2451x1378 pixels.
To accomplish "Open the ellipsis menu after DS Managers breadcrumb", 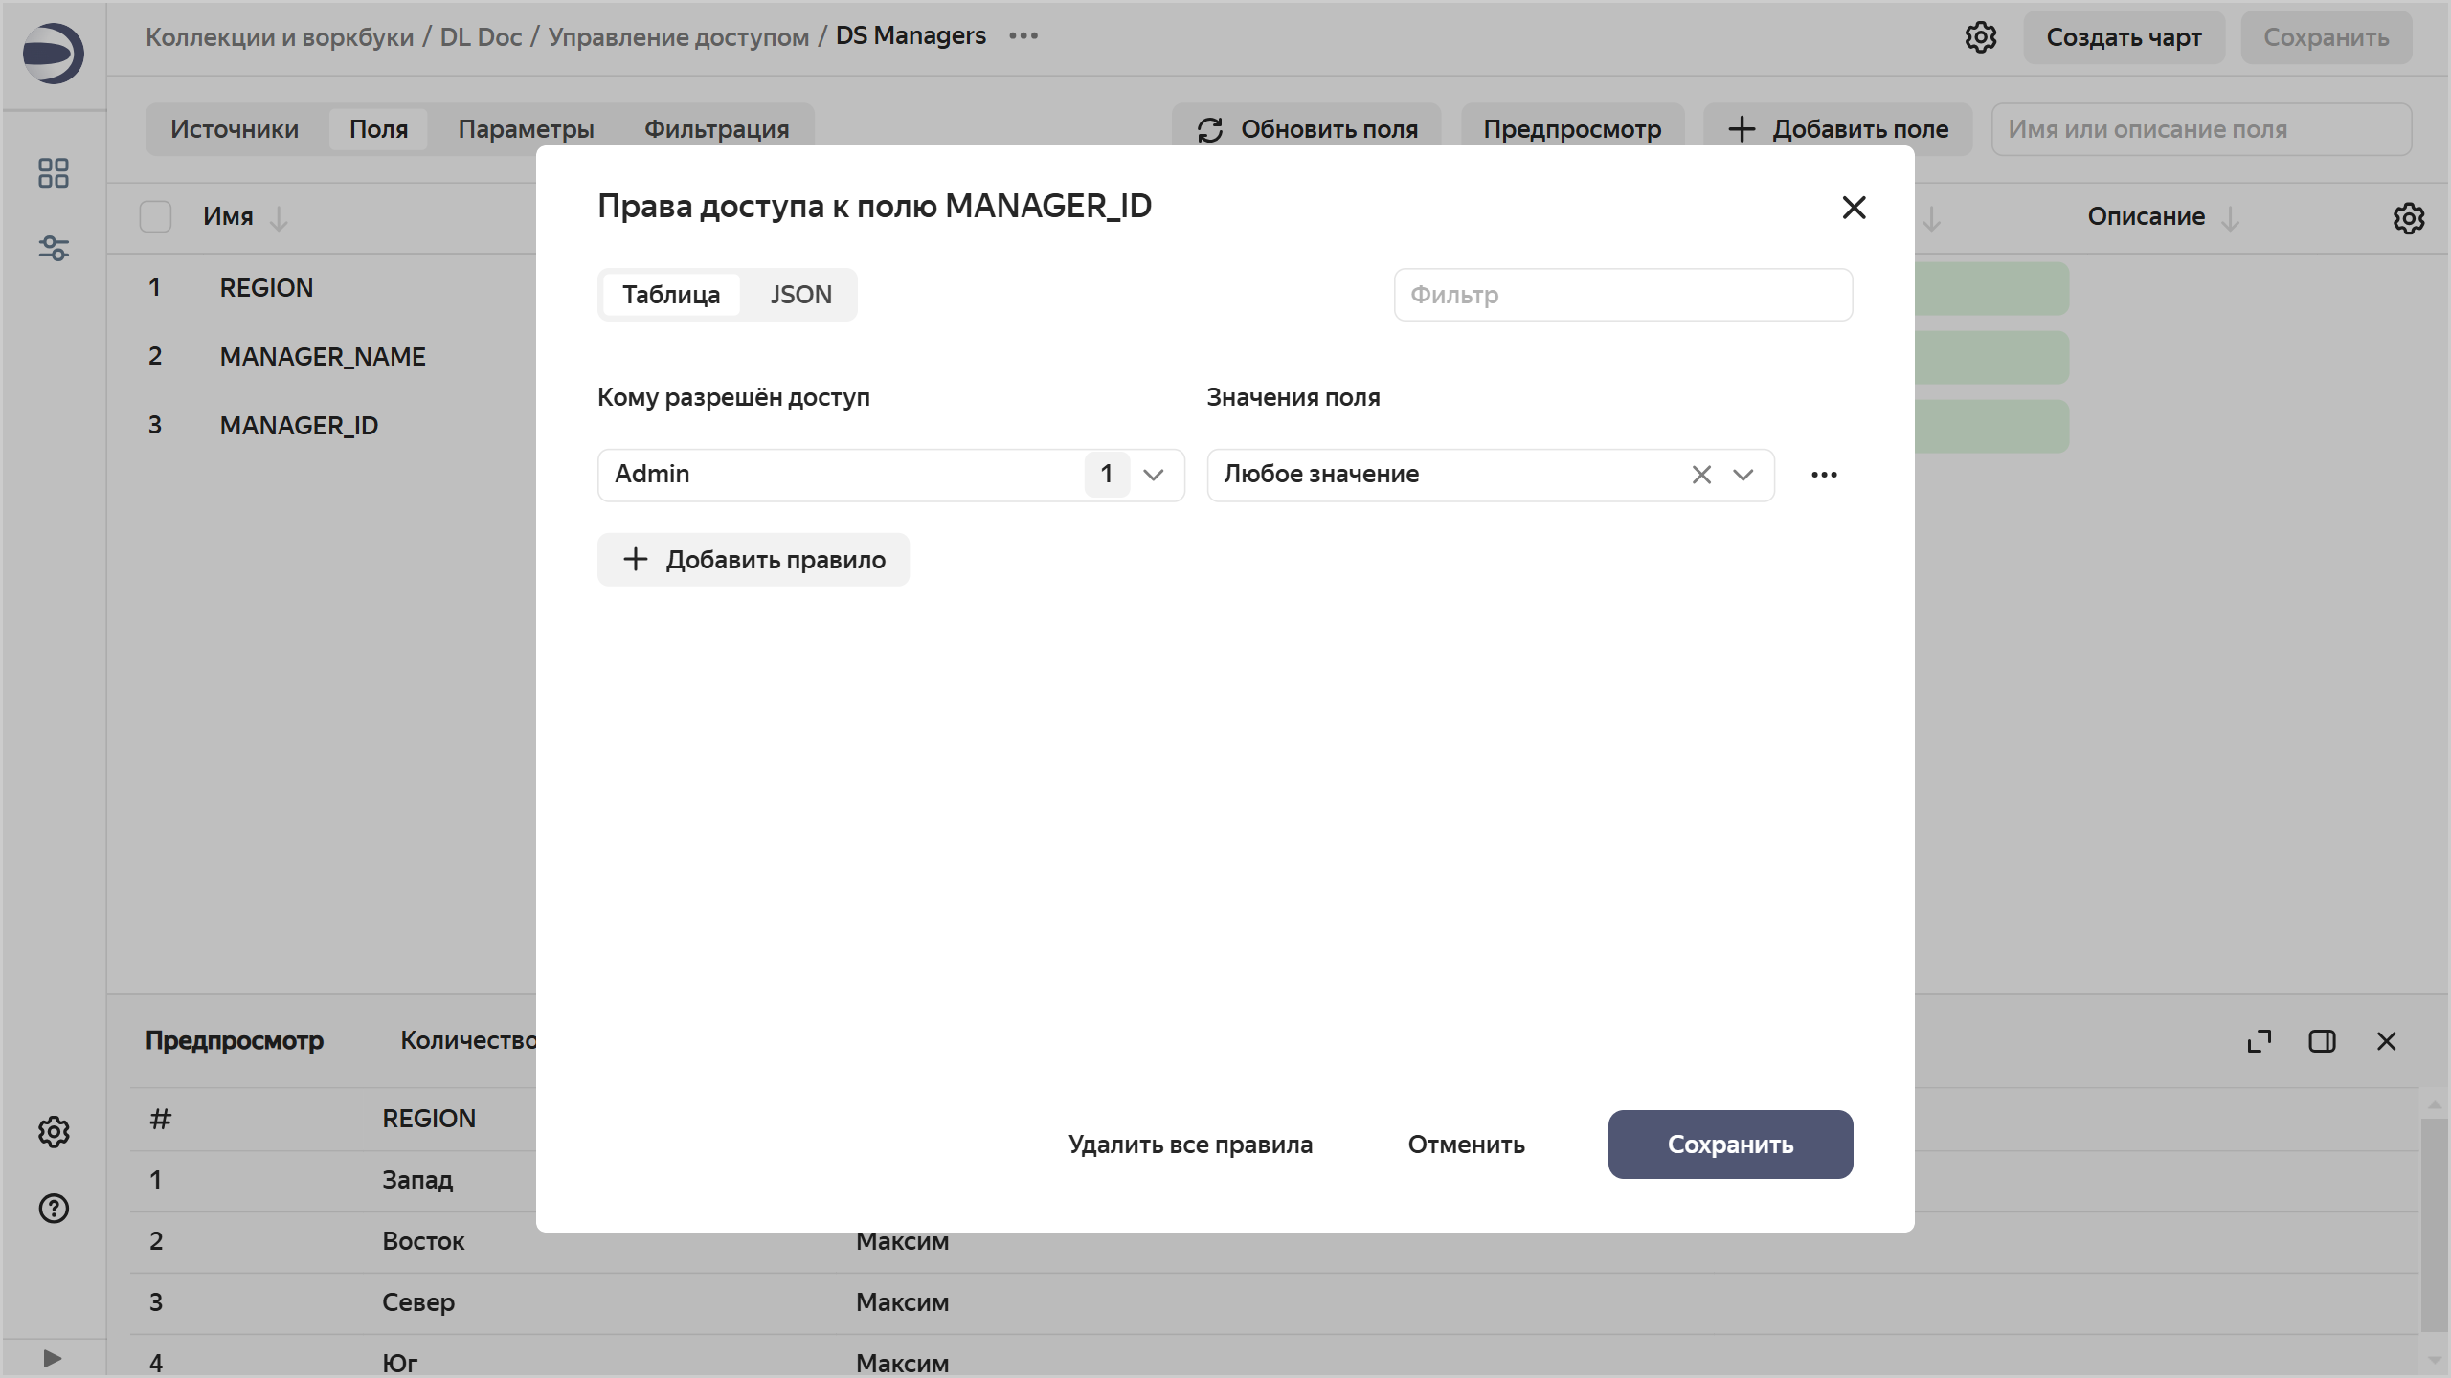I will pos(1023,35).
